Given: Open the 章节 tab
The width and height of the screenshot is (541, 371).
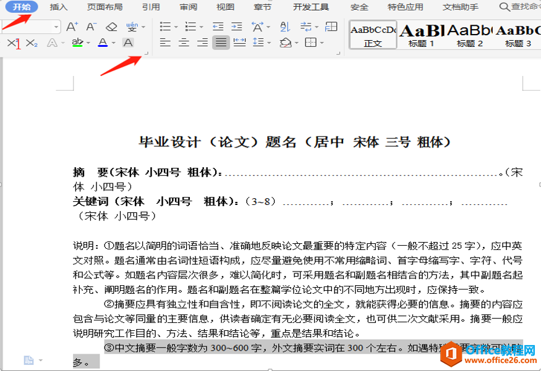Looking at the screenshot, I should 263,7.
